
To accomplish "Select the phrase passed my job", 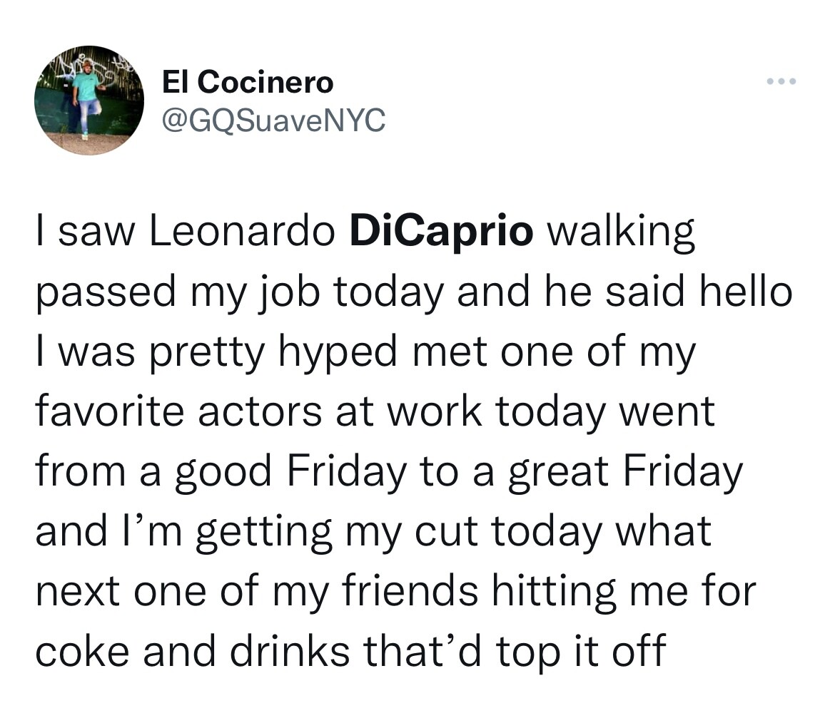I will [178, 293].
